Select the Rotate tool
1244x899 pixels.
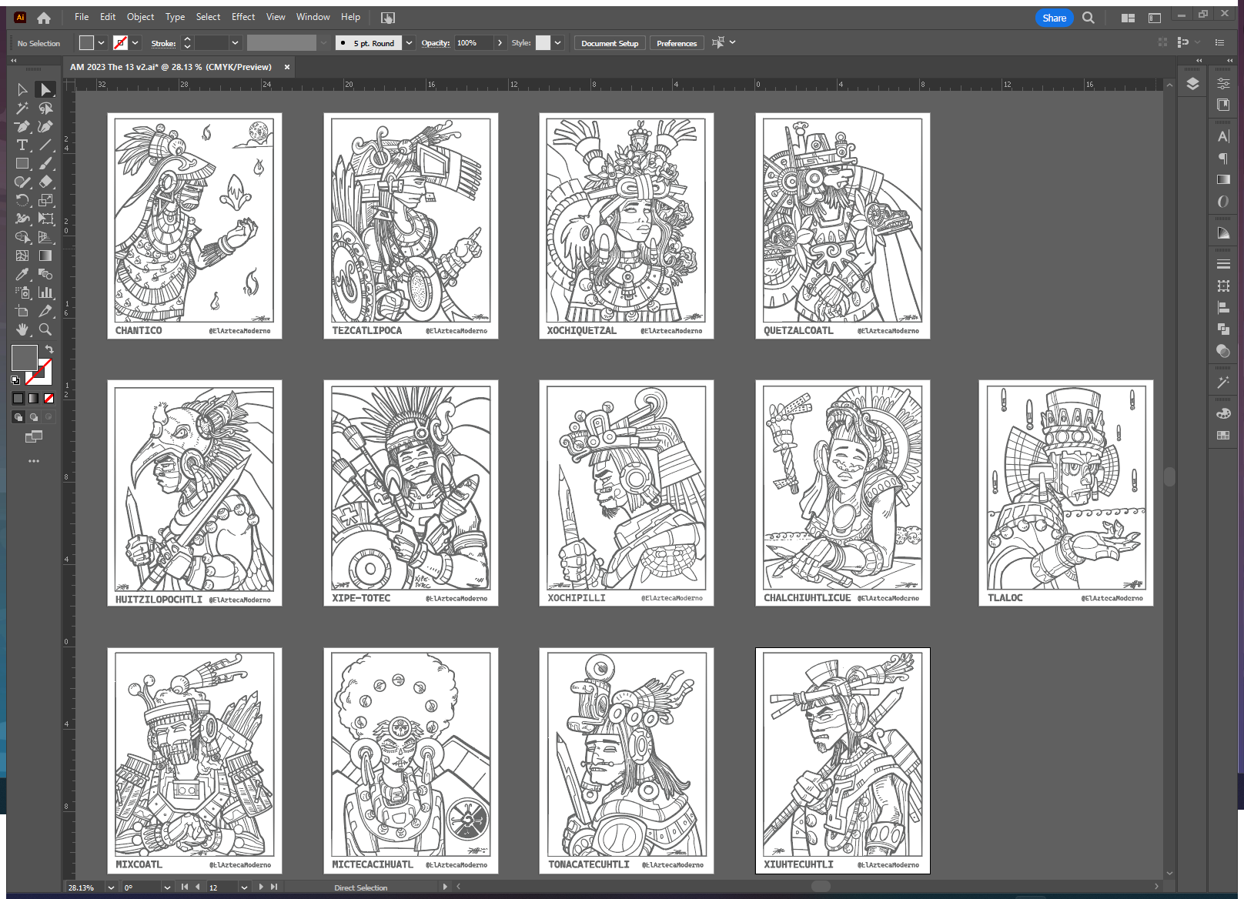click(x=22, y=201)
